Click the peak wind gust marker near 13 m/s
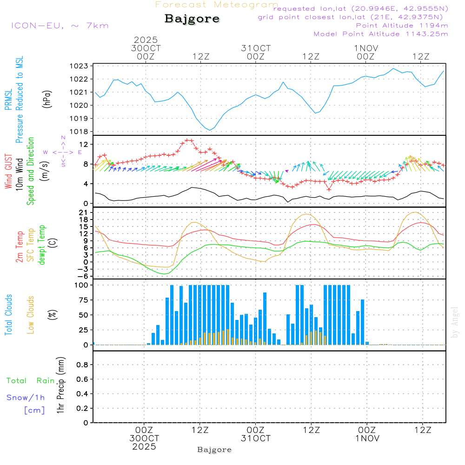This screenshot has height=465, width=465. pos(188,140)
